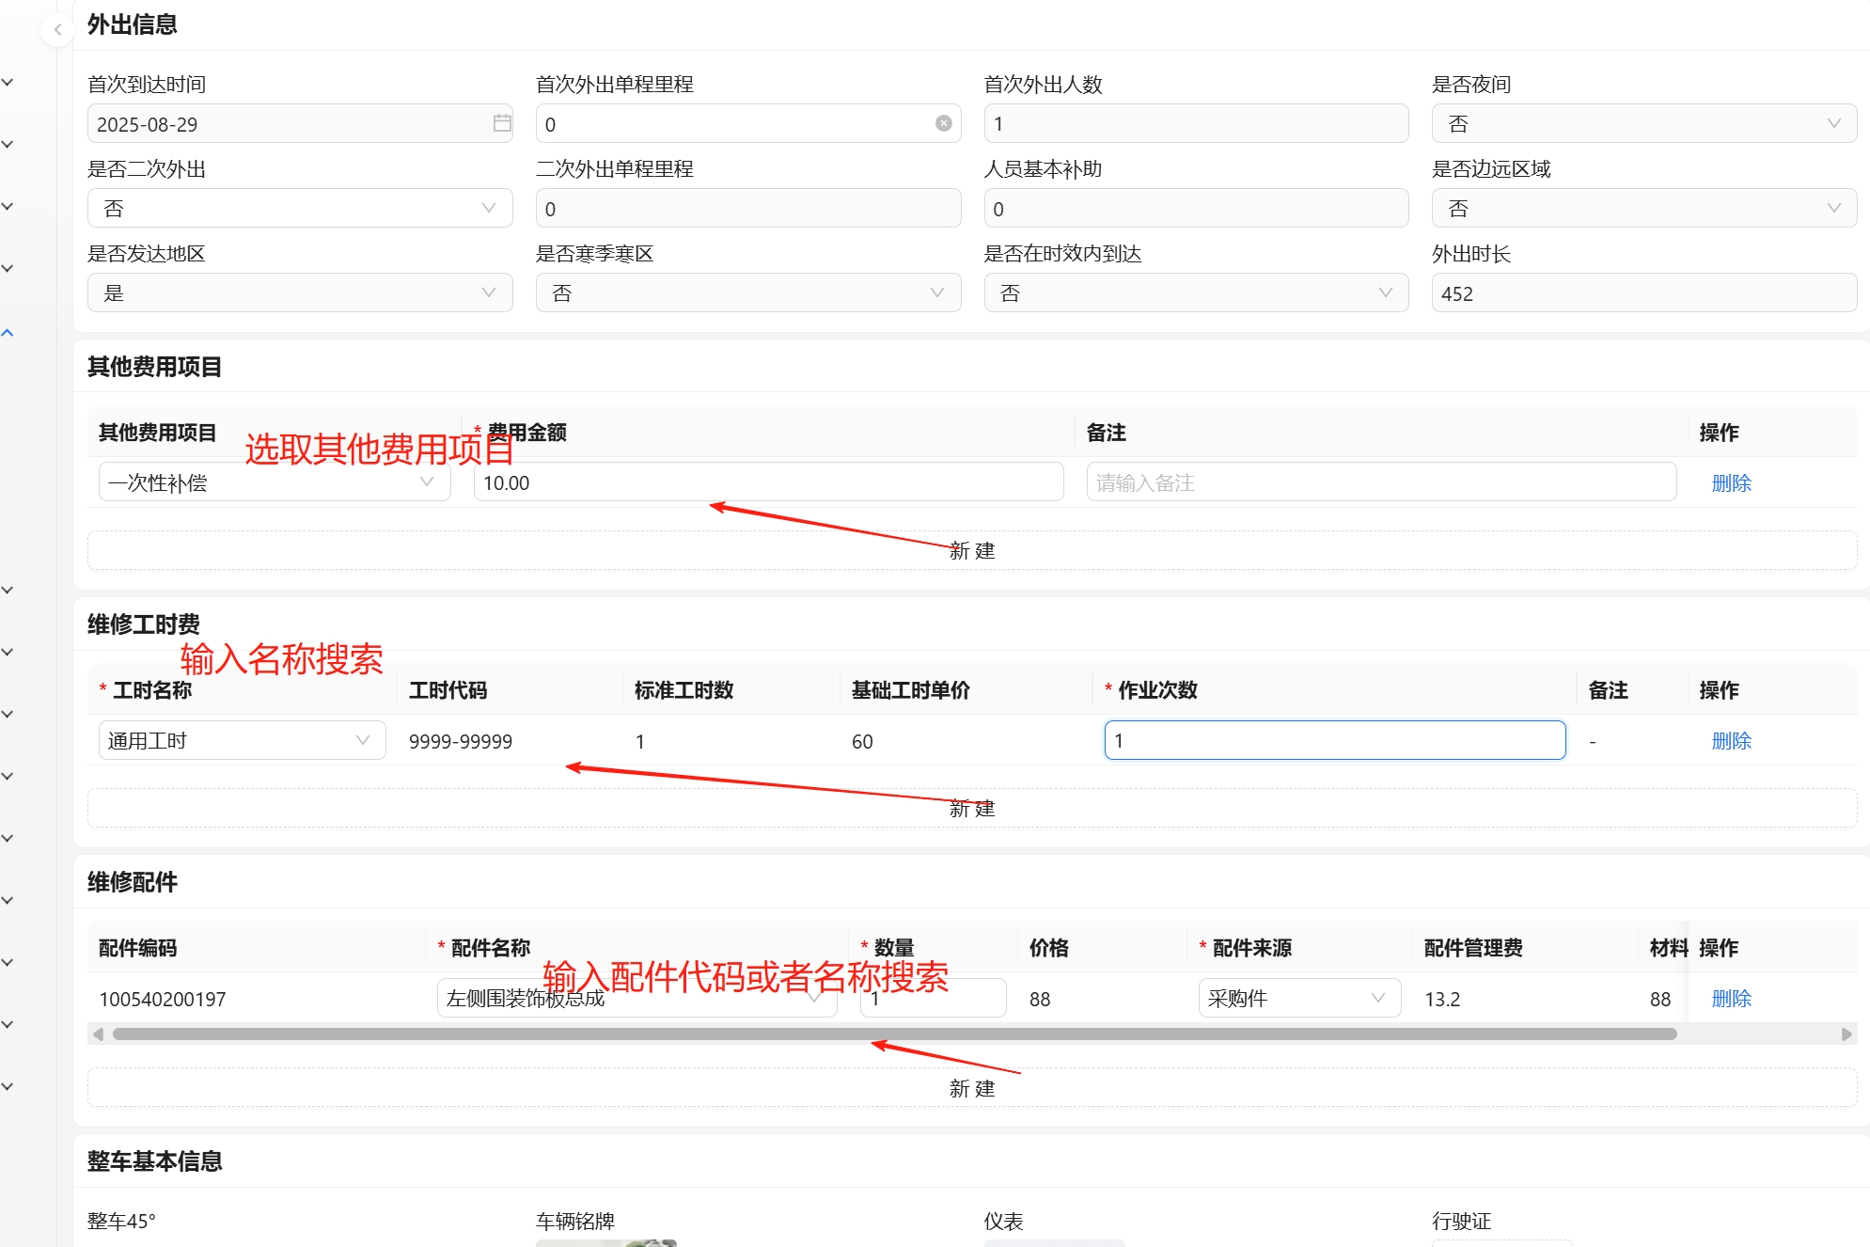Screen dimensions: 1870x1247
Task: Click the 整车基本信息 section title
Action: pyautogui.click(x=155, y=1160)
